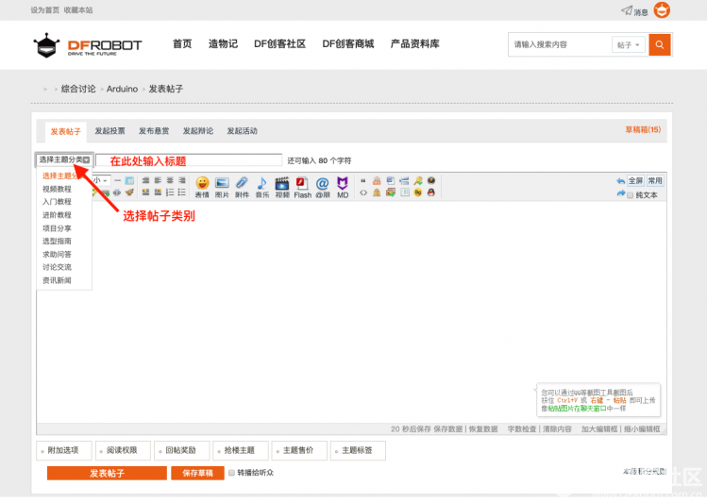
Task: Select 入门教程 from the category list
Action: [57, 202]
